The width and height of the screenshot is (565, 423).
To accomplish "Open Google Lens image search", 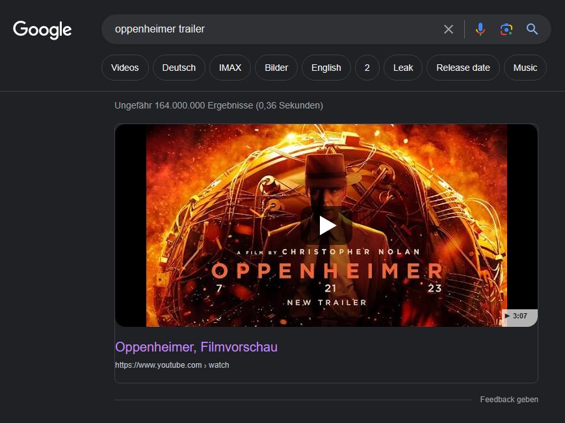I will coord(506,29).
